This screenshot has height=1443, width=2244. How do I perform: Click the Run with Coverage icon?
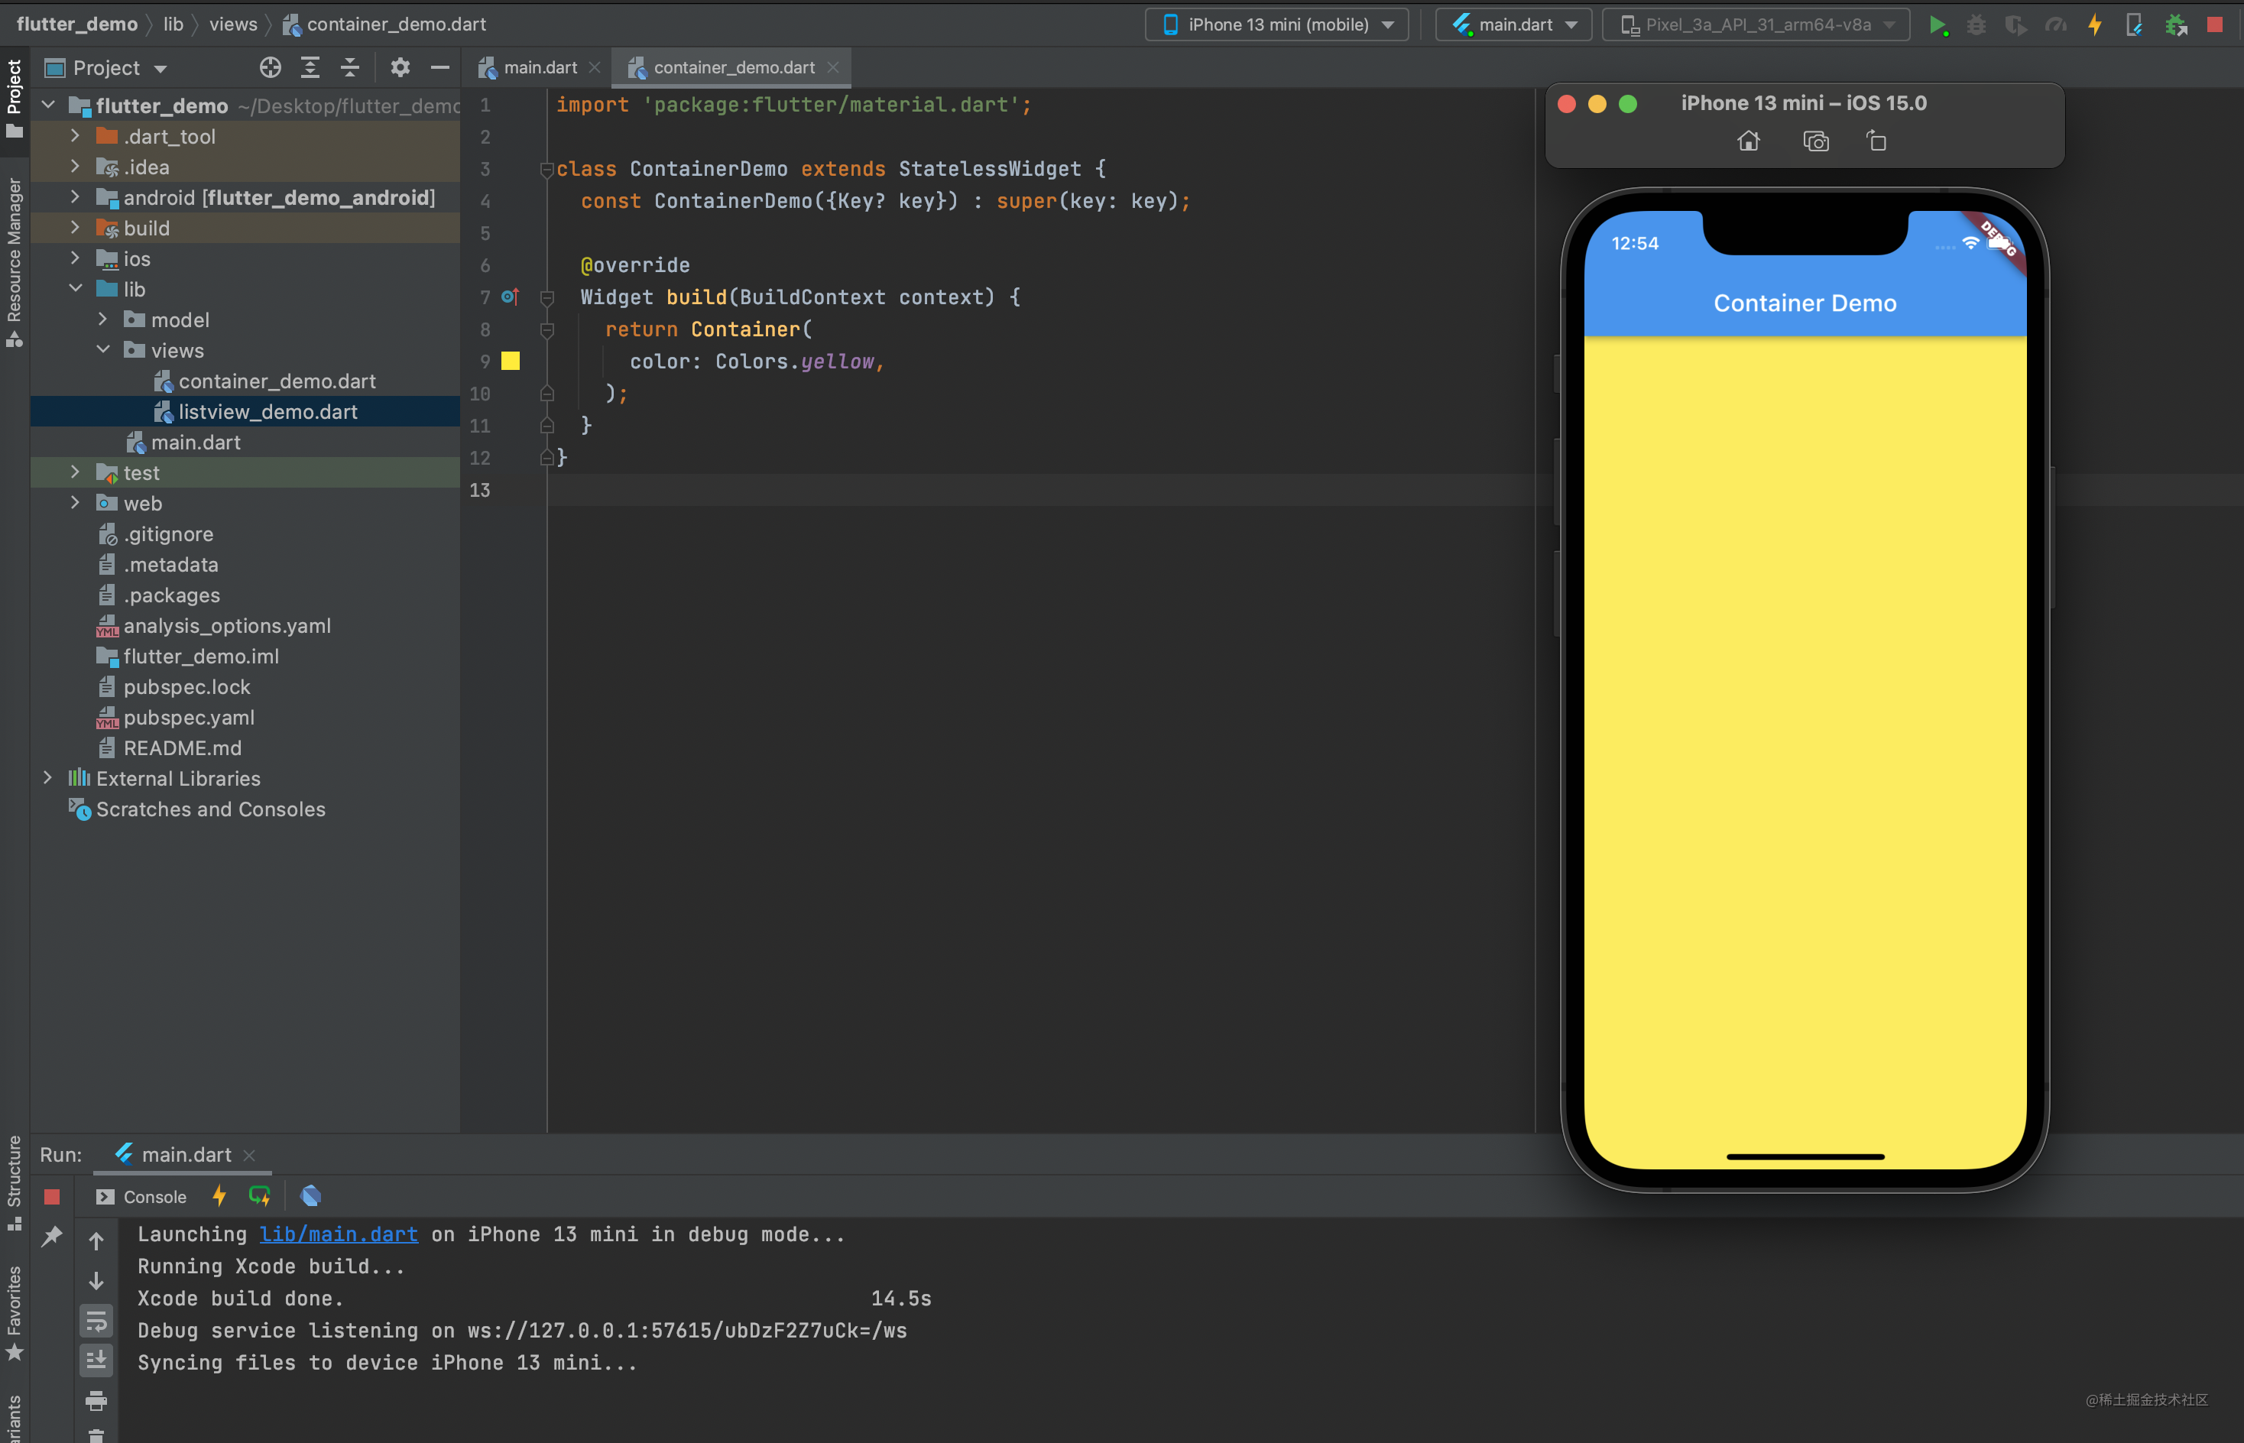2015,25
